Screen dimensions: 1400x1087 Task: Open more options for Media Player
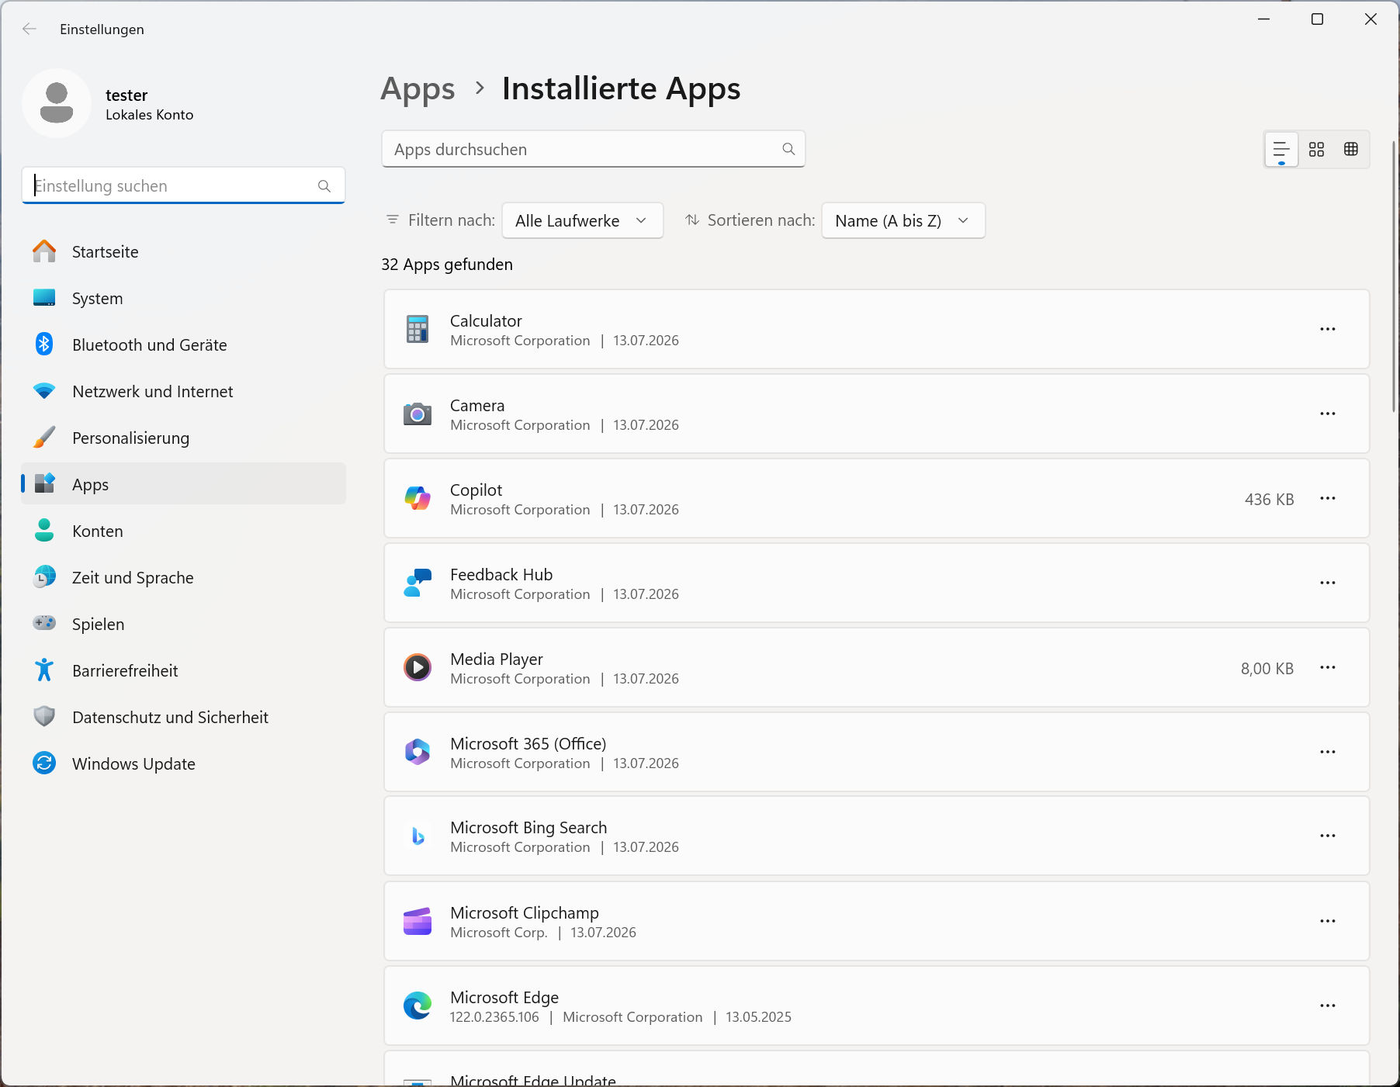pyautogui.click(x=1328, y=667)
